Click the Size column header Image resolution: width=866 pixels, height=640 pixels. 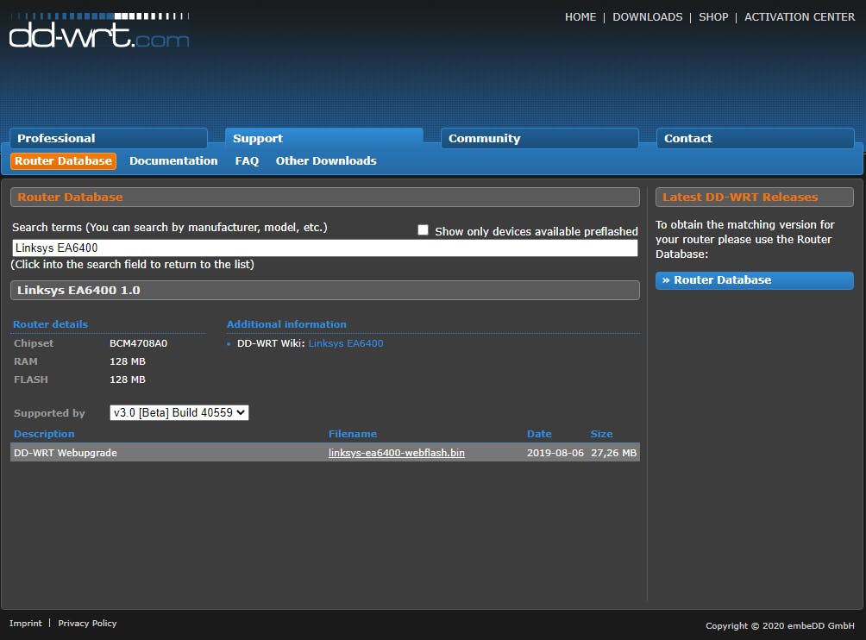pyautogui.click(x=601, y=434)
